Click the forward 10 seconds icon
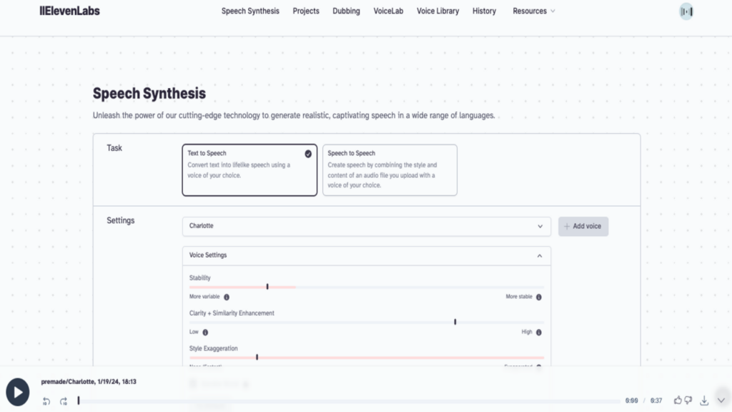732x412 pixels. click(64, 401)
